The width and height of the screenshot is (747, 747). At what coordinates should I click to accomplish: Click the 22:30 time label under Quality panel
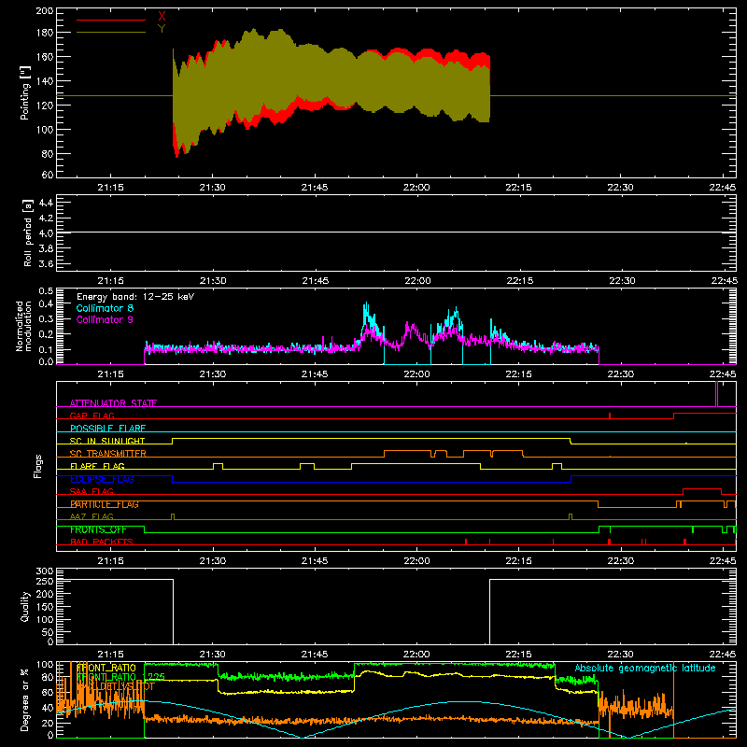[x=621, y=655]
